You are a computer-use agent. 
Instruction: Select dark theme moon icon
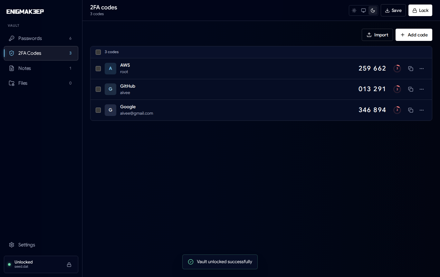[373, 10]
